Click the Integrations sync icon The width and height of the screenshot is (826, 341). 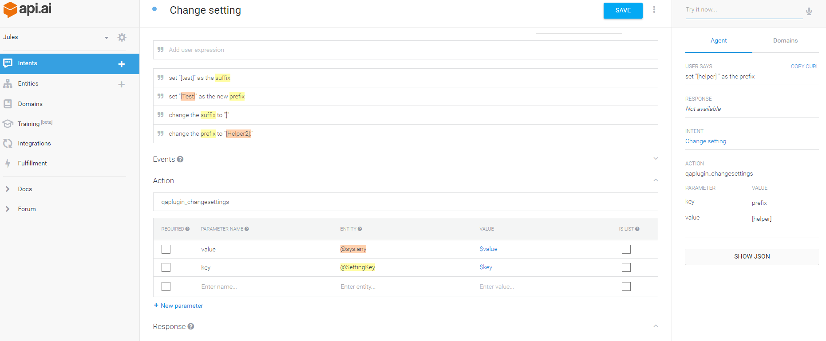click(8, 143)
